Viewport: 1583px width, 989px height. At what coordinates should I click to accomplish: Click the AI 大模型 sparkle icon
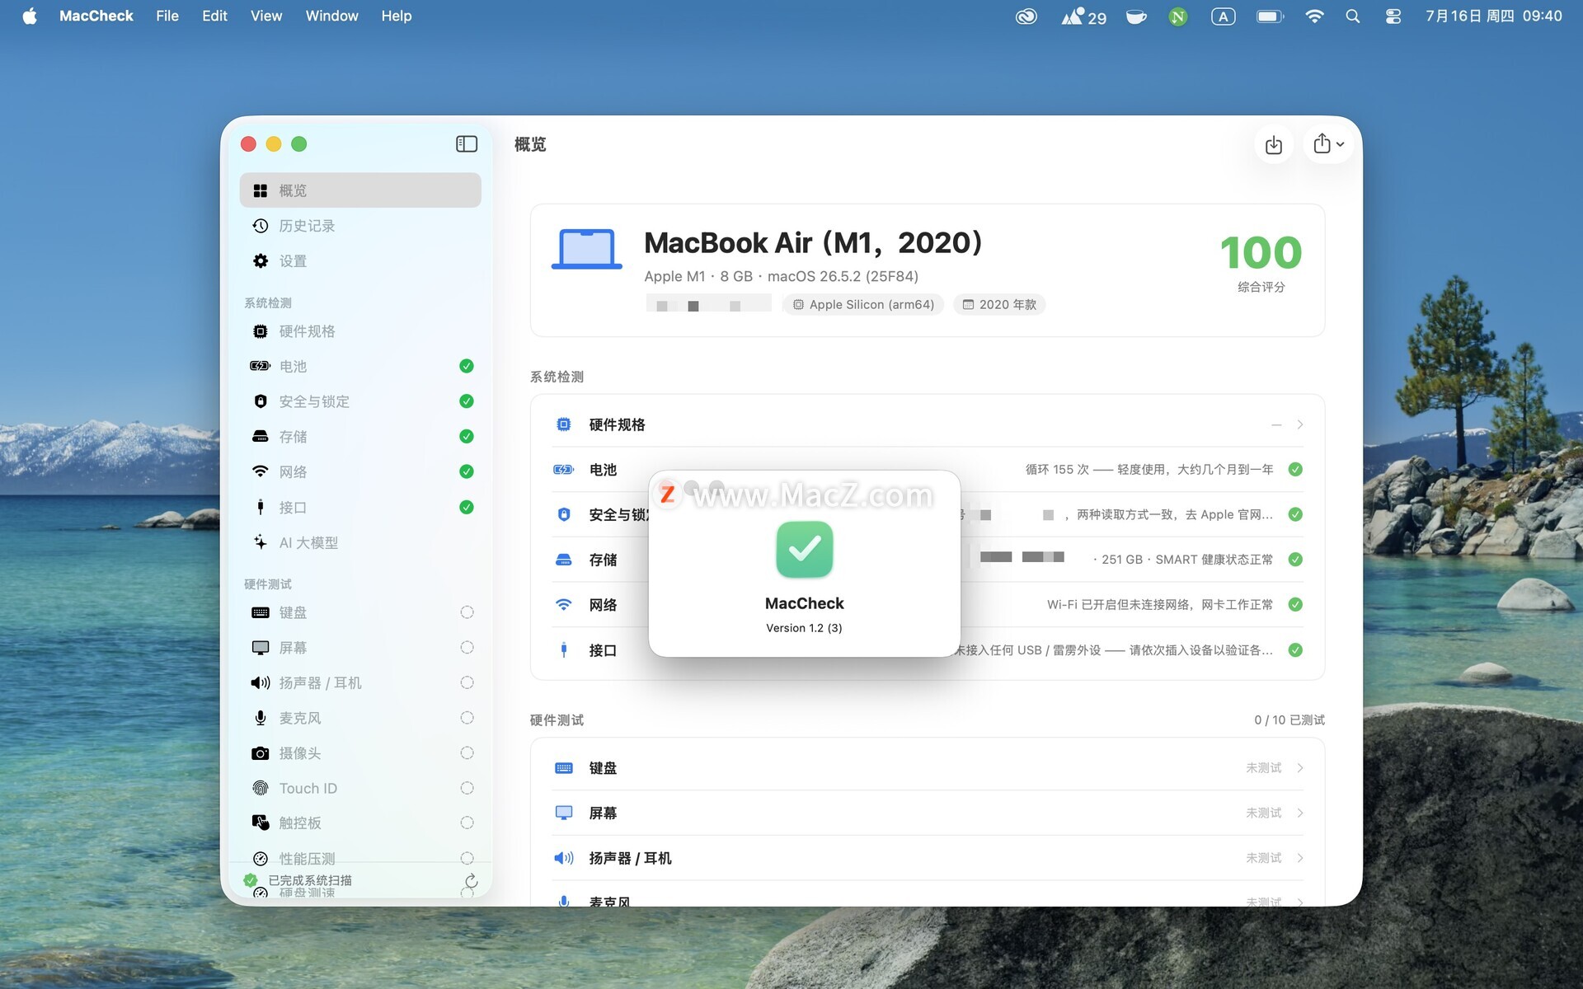point(261,542)
